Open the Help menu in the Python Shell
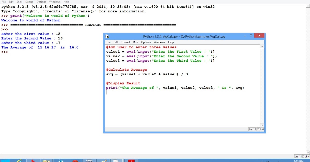Screen dimensions: 310x162 [x=66, y=2]
